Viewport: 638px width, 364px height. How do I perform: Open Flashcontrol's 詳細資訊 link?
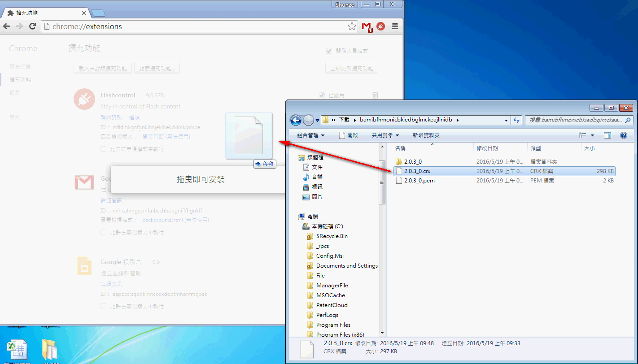point(111,117)
